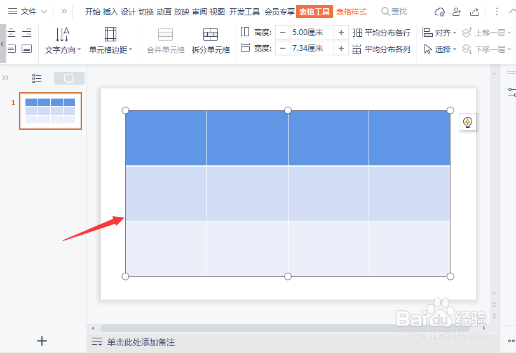Image resolution: width=516 pixels, height=353 pixels.
Task: Expand the 文件 dropdown arrow
Action: point(44,12)
